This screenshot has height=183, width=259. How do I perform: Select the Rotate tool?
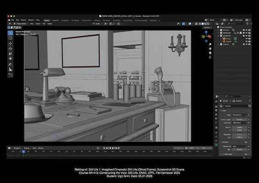[11, 49]
